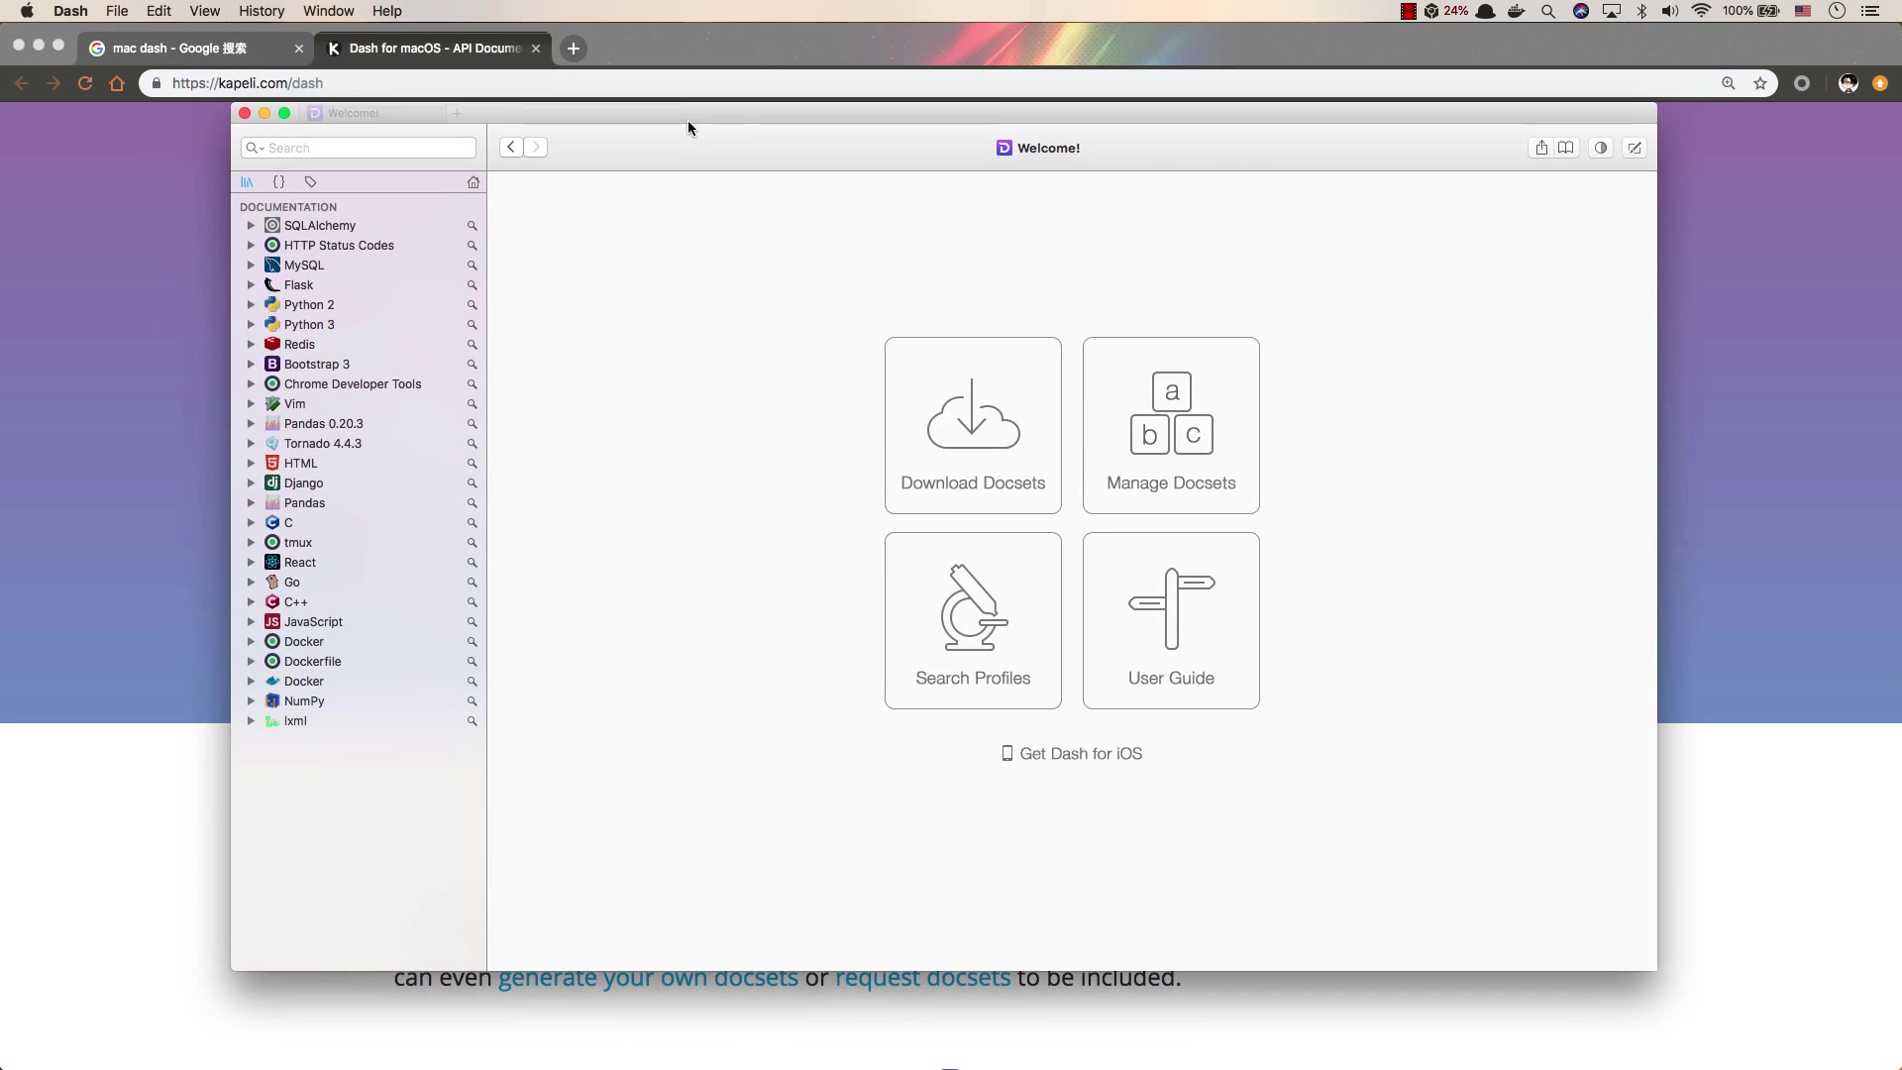Open a new tab in Dash window
Viewport: 1902px width, 1070px height.
[x=457, y=114]
